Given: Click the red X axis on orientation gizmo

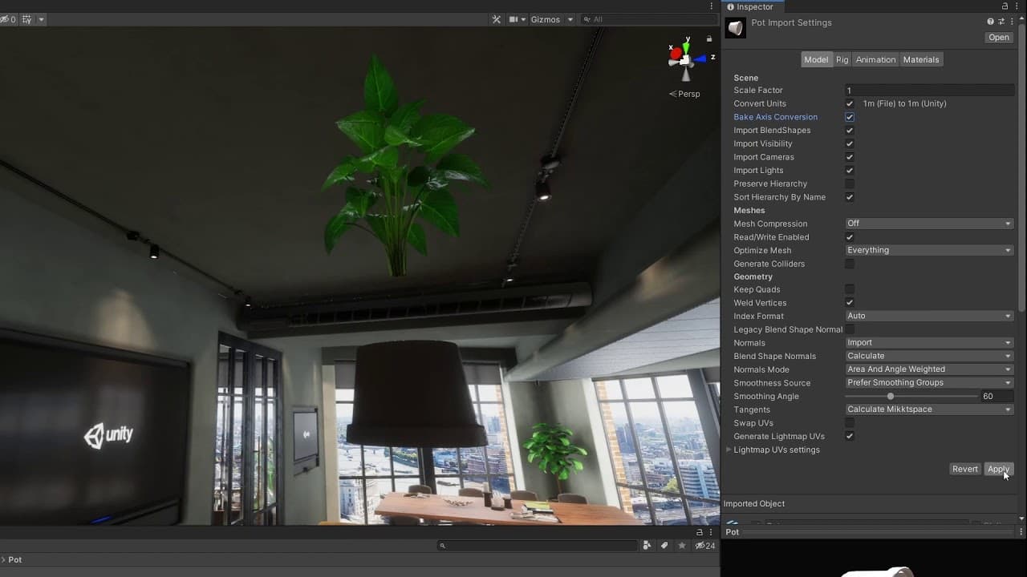Looking at the screenshot, I should 676,55.
